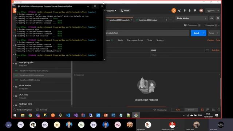The image size is (233, 131).
Task: Open the Cookies link
Action: pyautogui.click(x=211, y=40)
